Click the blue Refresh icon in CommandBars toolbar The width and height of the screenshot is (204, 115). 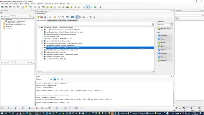pos(72,17)
